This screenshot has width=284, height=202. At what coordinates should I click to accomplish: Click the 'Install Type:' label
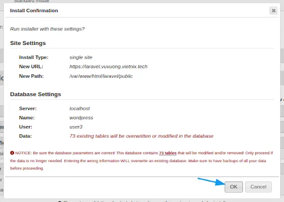(34, 57)
